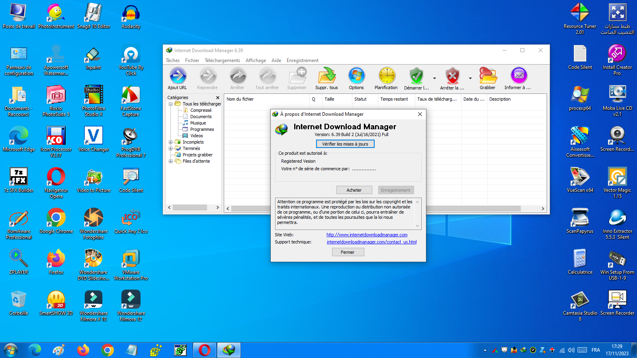The width and height of the screenshot is (637, 358).
Task: Open the Suppr. tous toolbar icon
Action: coord(326,78)
